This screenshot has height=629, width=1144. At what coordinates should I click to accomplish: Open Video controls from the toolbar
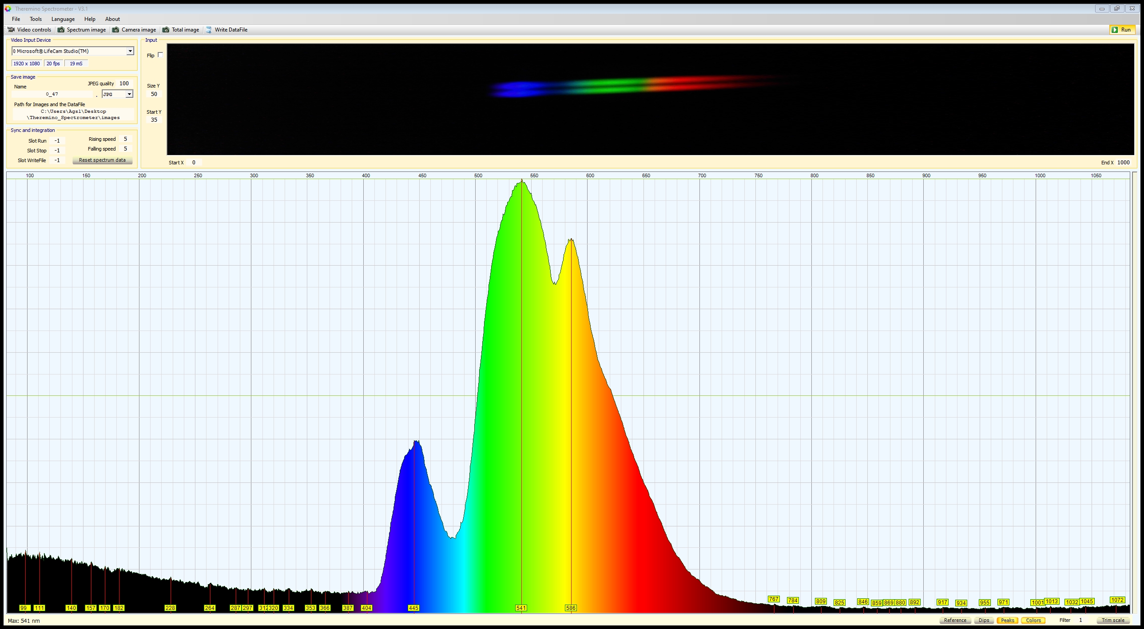coord(29,30)
